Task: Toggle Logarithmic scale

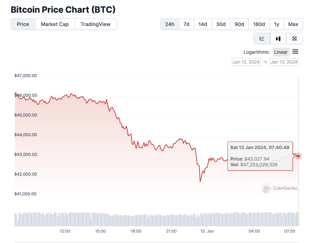Action: pos(256,52)
